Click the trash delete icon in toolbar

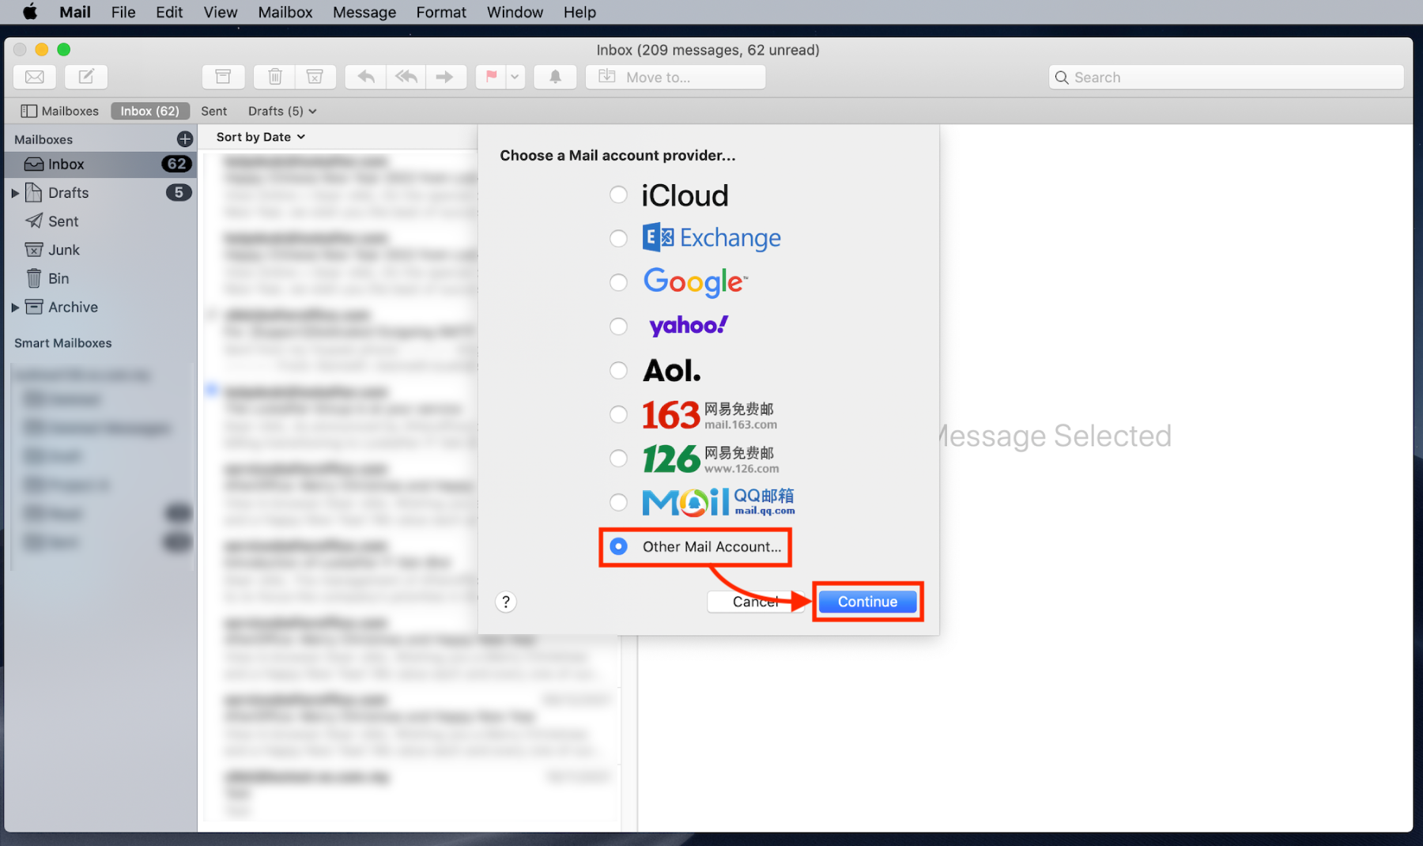[x=274, y=77]
